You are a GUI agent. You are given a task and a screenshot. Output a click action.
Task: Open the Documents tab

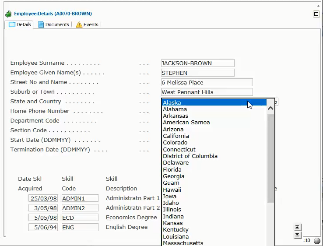[x=53, y=25]
